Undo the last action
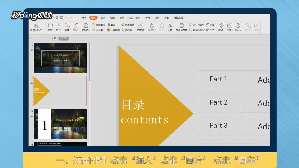This screenshot has width=299, height=168. (67, 18)
